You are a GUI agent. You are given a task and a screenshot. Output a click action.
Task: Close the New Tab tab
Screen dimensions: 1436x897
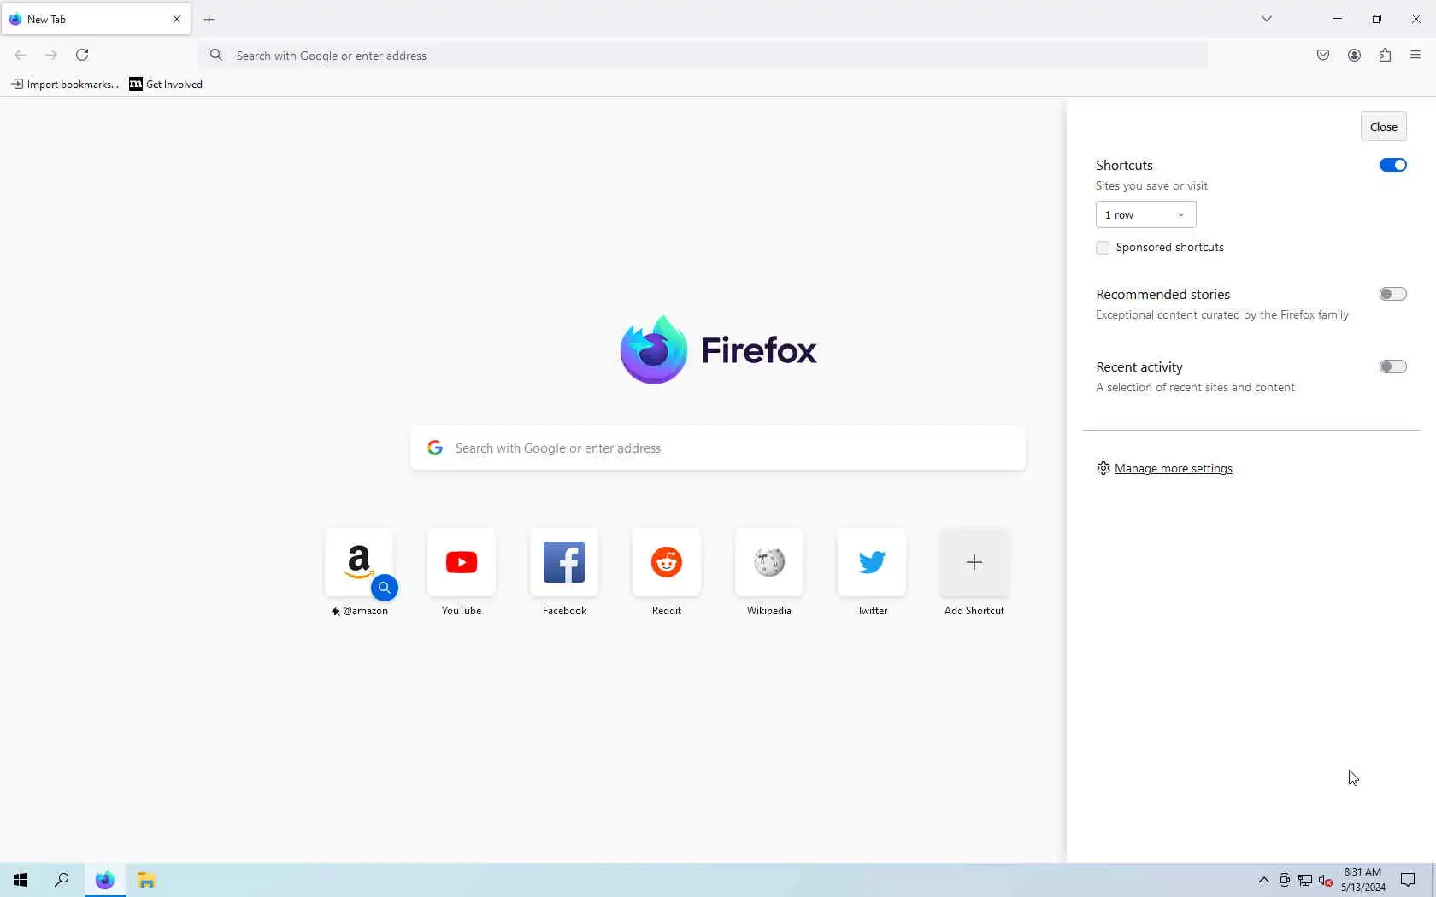coord(177,19)
